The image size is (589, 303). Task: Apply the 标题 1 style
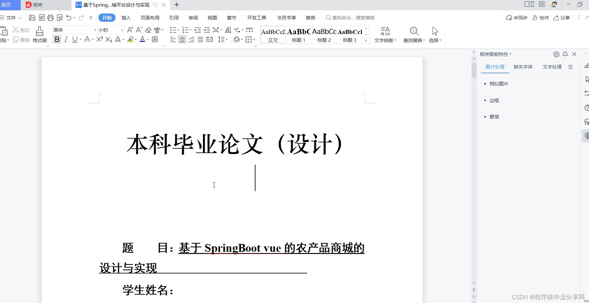[299, 35]
